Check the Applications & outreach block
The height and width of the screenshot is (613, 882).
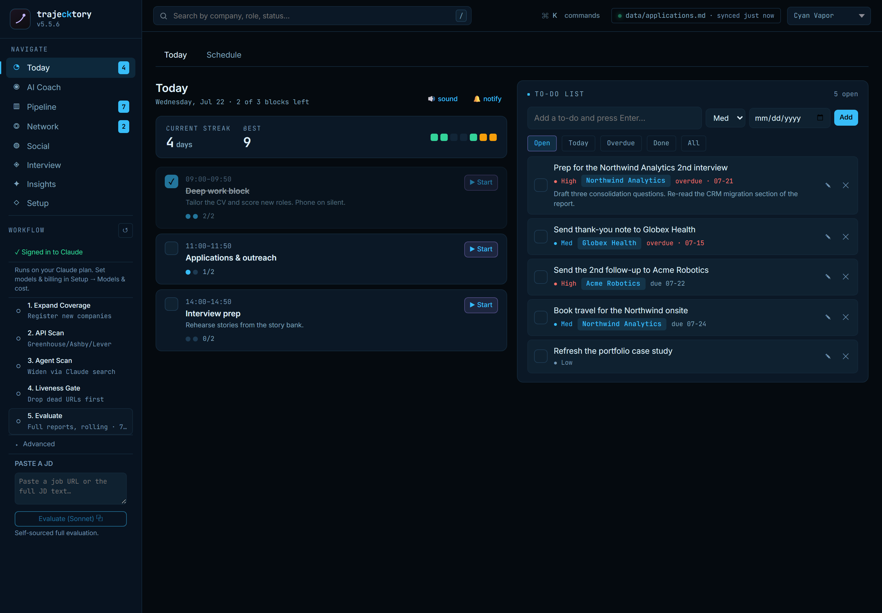tap(171, 248)
